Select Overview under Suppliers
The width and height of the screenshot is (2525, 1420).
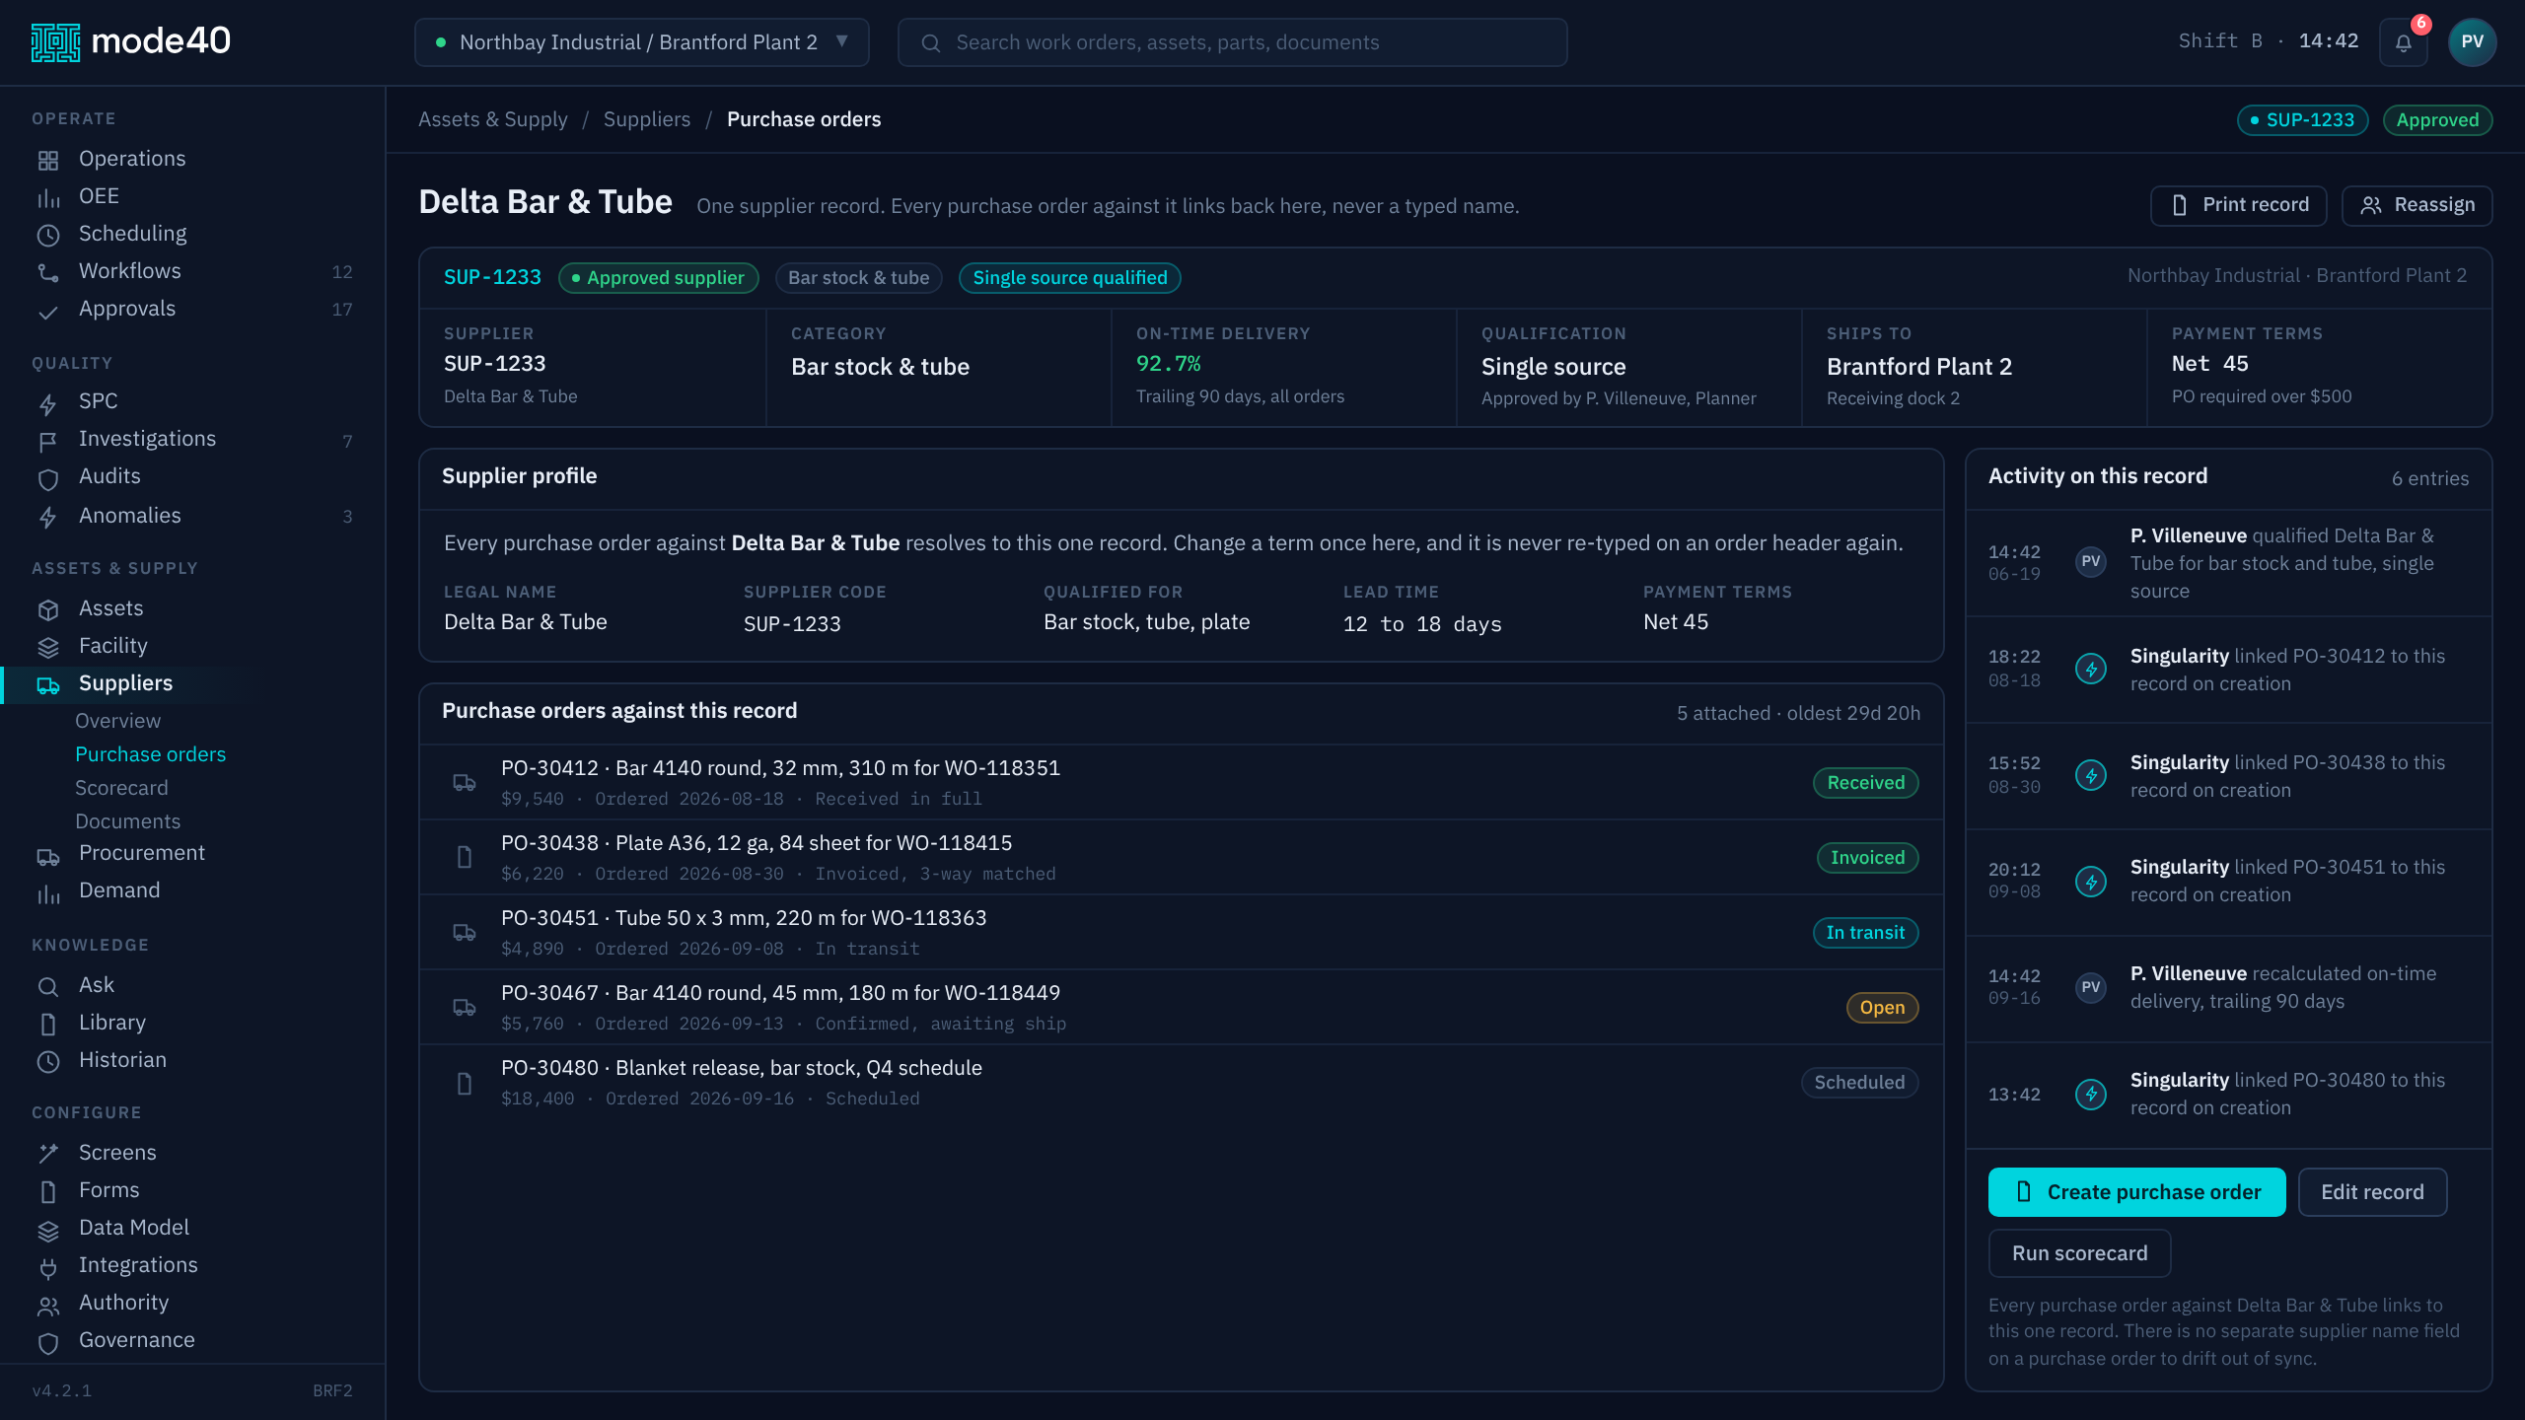117,721
